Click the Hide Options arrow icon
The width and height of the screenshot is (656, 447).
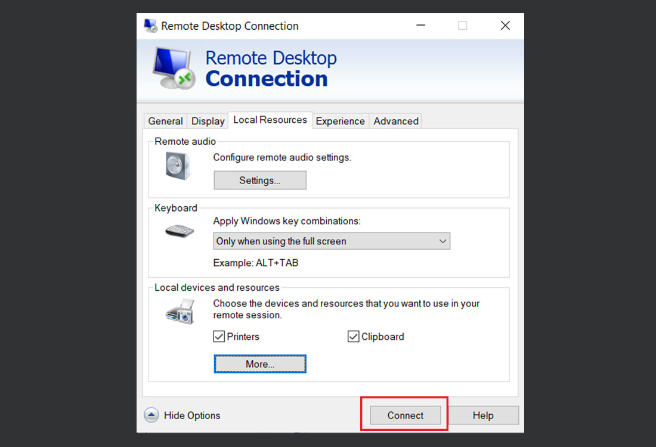151,415
